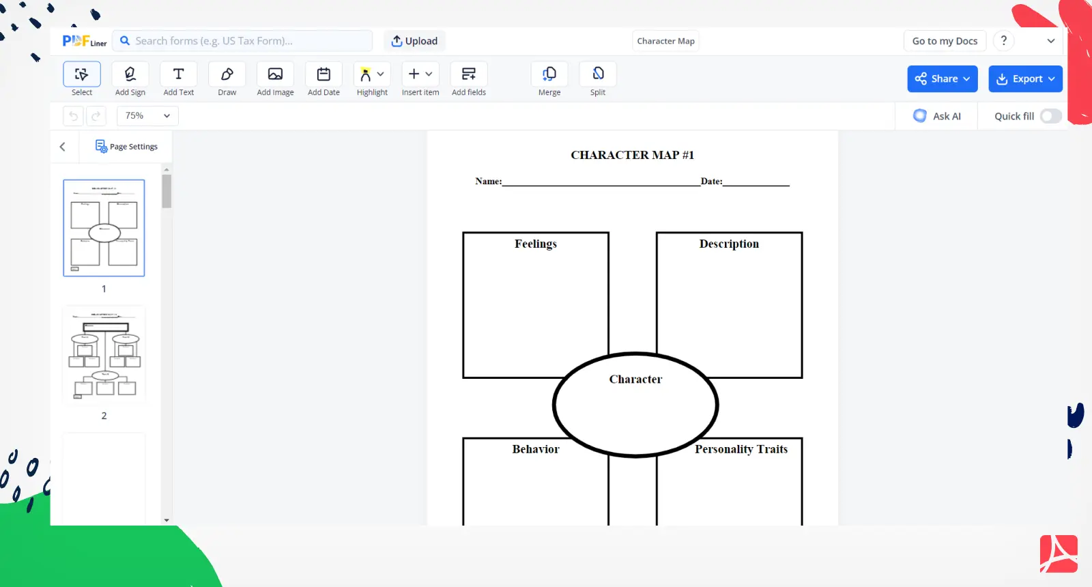Redo the last action
Viewport: 1092px width, 587px height.
(96, 116)
